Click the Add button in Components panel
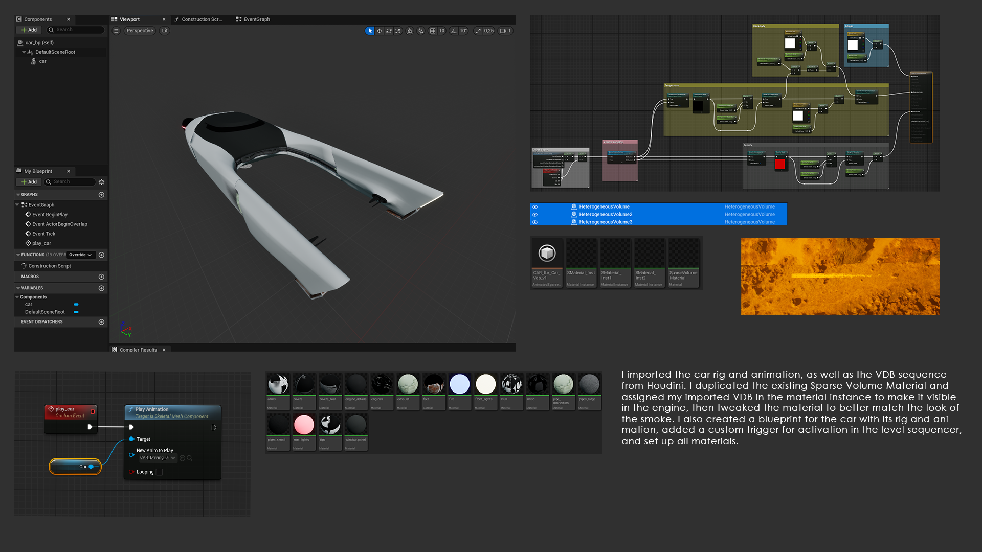This screenshot has width=982, height=552. (29, 30)
